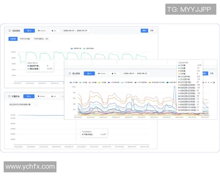Select Android platform in 活跃趋势 panel
The height and width of the screenshot is (176, 220).
click(x=42, y=31)
